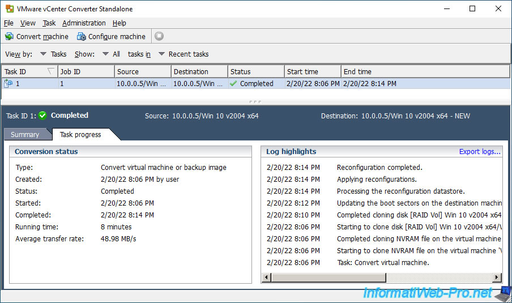
Task: Click the Source cell 10.0.0.5/Win in the row
Action: [143, 84]
